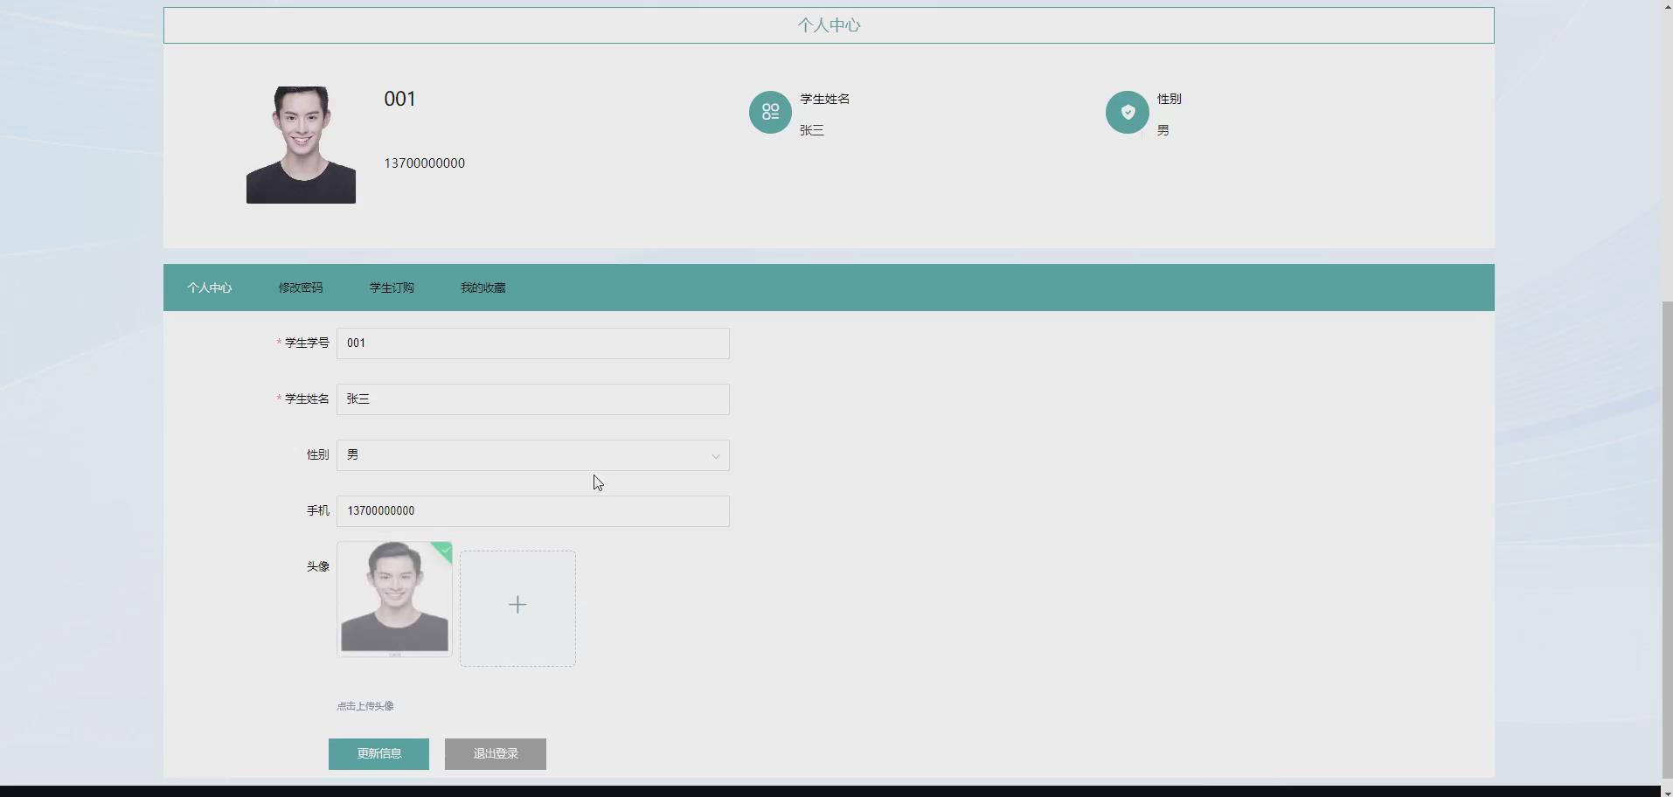Screen dimensions: 1673x797
Task: Click the uploaded avatar thumbnail in the form
Action: click(x=394, y=599)
